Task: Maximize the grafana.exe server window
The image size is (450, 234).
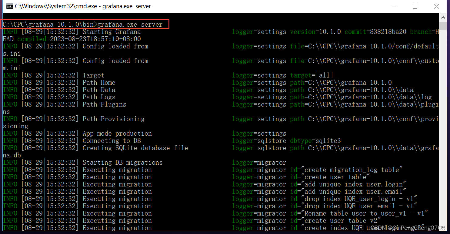Action: pyautogui.click(x=415, y=6)
